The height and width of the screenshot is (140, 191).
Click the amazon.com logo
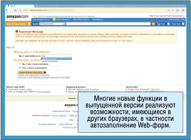[x=17, y=17]
